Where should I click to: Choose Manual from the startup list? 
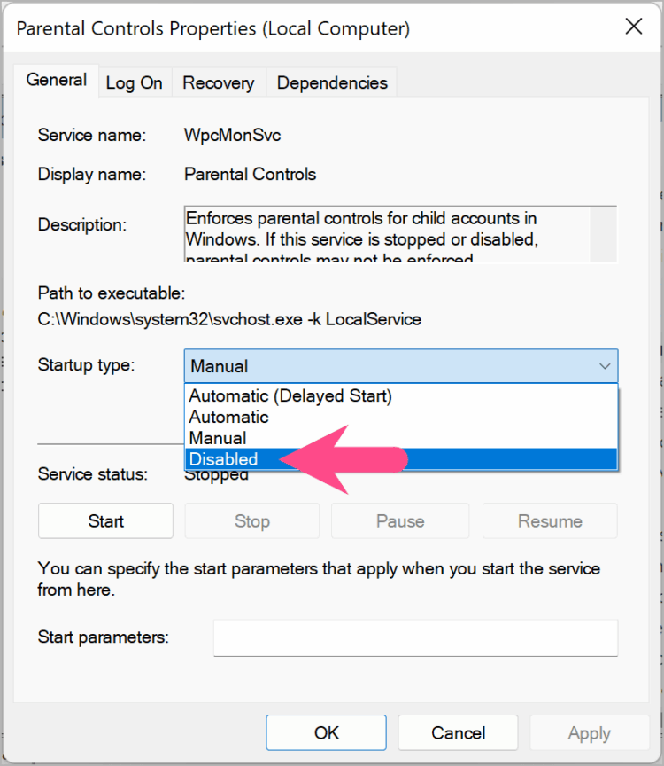[217, 438]
